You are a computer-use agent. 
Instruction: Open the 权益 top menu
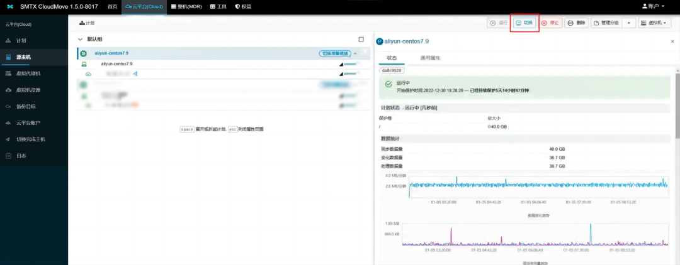[x=243, y=7]
